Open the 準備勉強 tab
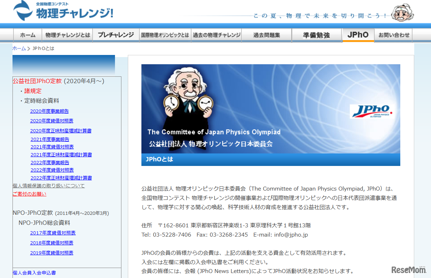The image size is (431, 278). click(317, 35)
